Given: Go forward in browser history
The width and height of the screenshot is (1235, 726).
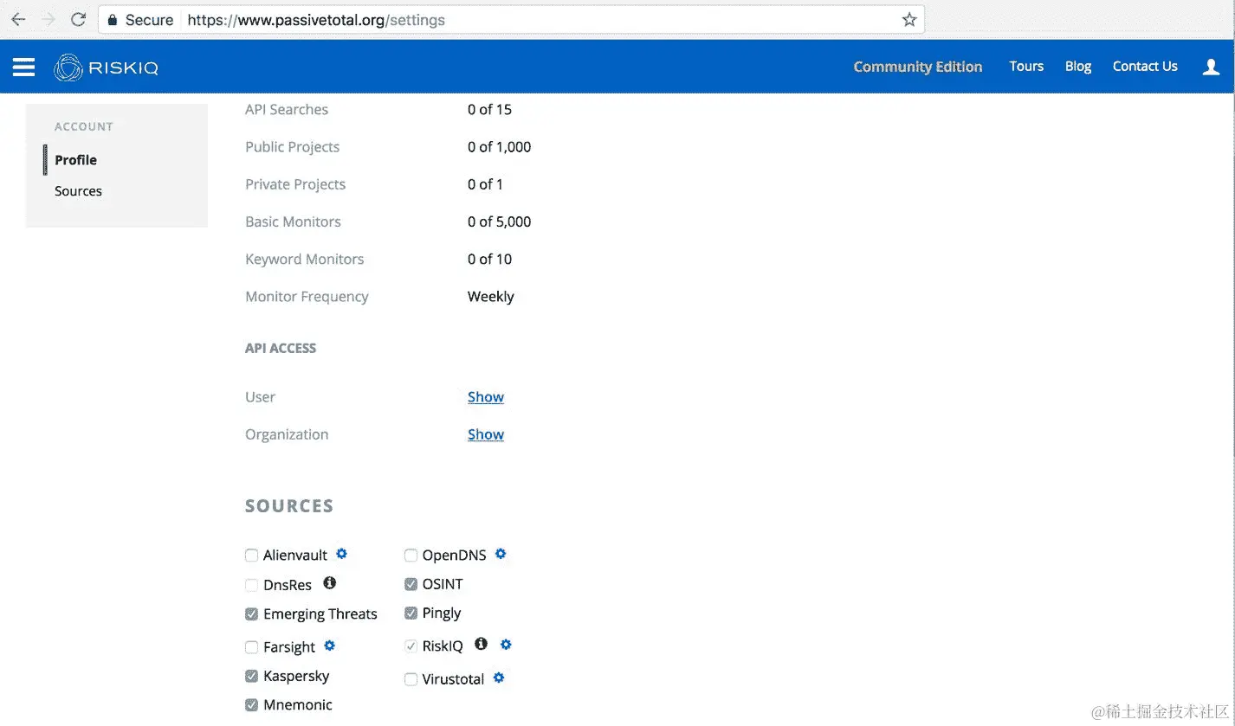Looking at the screenshot, I should 48,19.
